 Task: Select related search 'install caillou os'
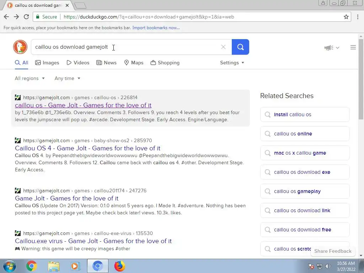(x=305, y=114)
